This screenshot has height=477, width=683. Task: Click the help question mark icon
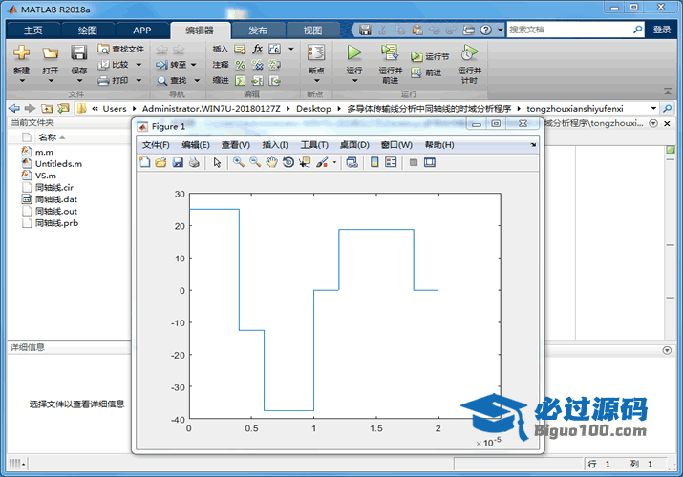pos(485,30)
